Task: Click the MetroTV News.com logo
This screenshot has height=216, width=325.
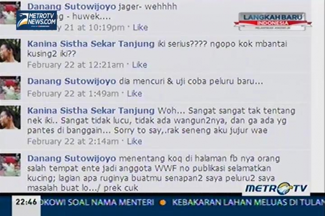Action: coord(36,20)
